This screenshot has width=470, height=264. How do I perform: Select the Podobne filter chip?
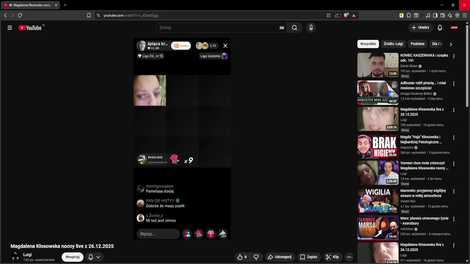(x=417, y=44)
